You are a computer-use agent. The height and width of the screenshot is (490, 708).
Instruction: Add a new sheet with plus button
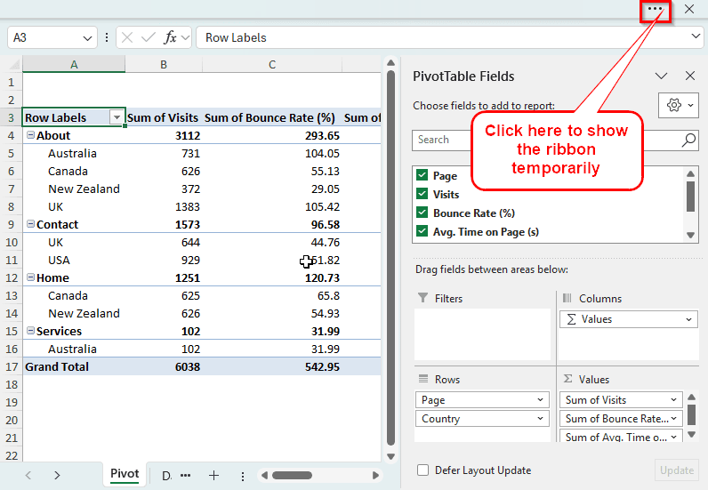213,476
